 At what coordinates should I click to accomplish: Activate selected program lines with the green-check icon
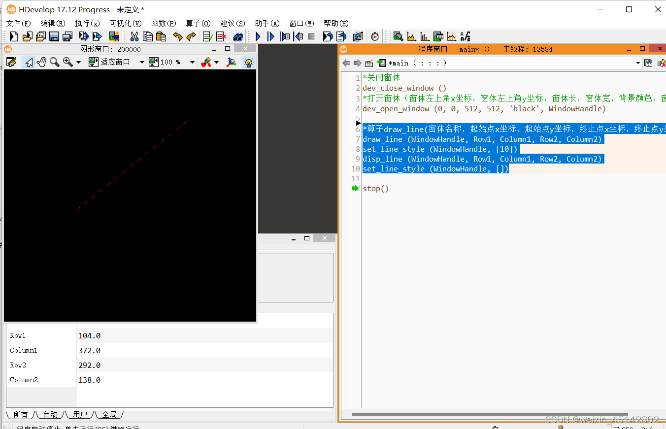point(208,36)
